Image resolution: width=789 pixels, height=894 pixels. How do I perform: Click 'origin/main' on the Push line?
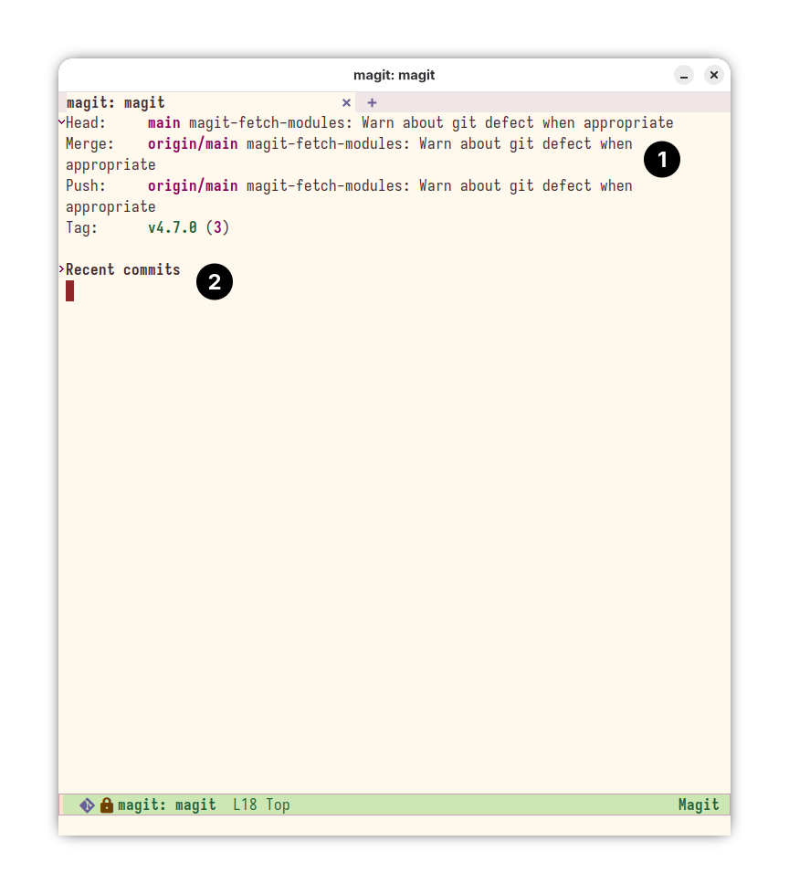tap(193, 186)
